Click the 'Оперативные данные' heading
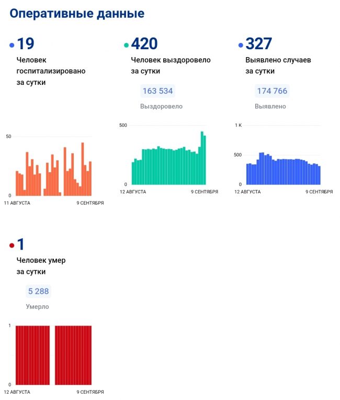Screen dimensions: 340x400 [77, 14]
